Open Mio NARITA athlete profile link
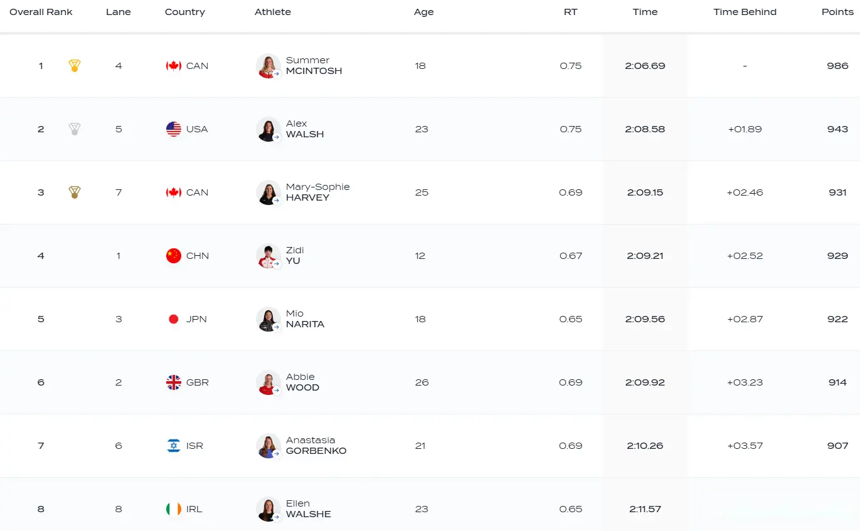 point(305,319)
